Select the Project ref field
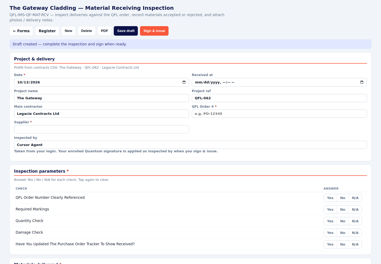Image resolution: width=381 pixels, height=264 pixels. coord(279,98)
